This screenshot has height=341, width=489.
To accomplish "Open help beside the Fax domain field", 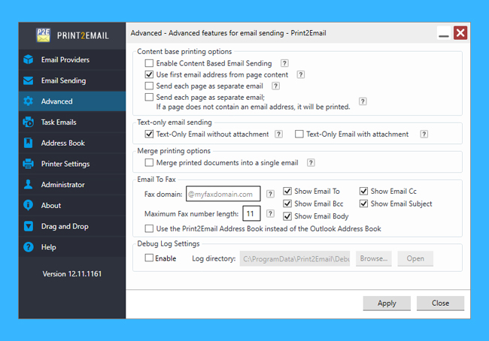I will point(270,194).
